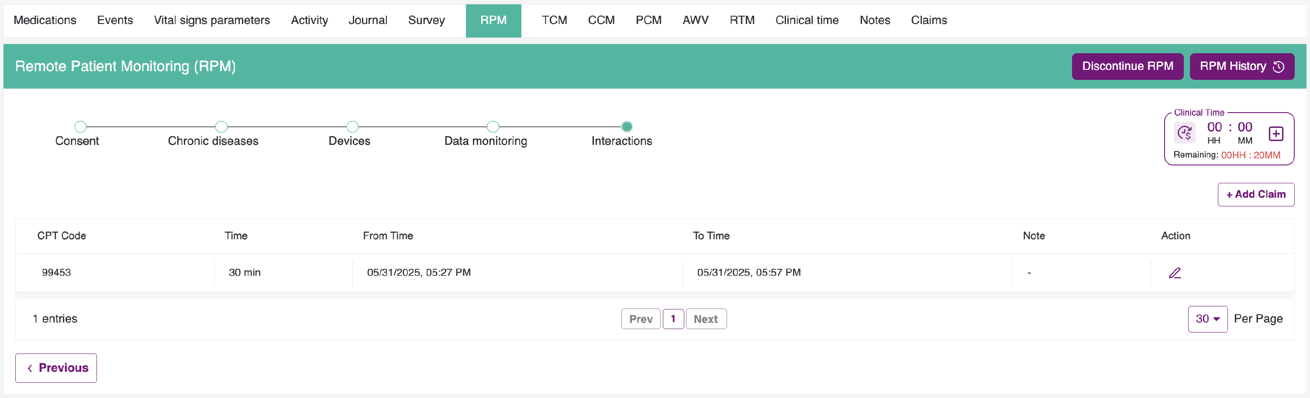Image resolution: width=1310 pixels, height=398 pixels.
Task: Switch to the Events tab
Action: tap(115, 21)
